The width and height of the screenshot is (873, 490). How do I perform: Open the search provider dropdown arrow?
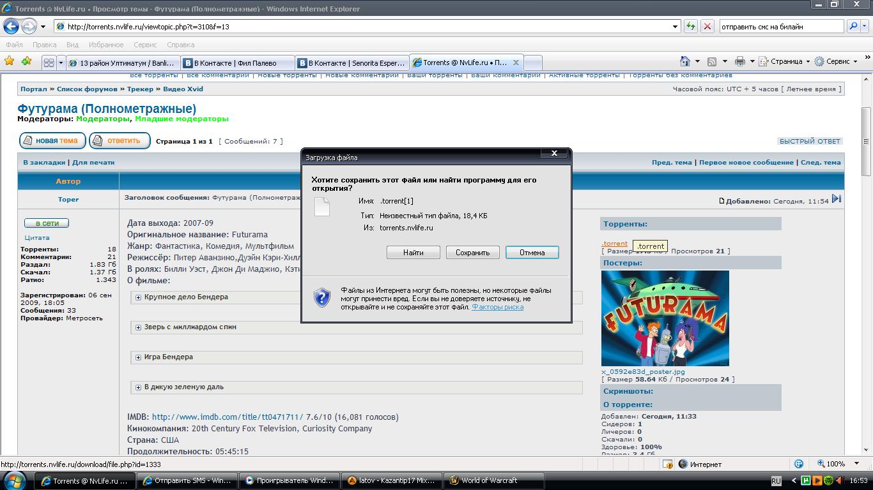click(866, 27)
